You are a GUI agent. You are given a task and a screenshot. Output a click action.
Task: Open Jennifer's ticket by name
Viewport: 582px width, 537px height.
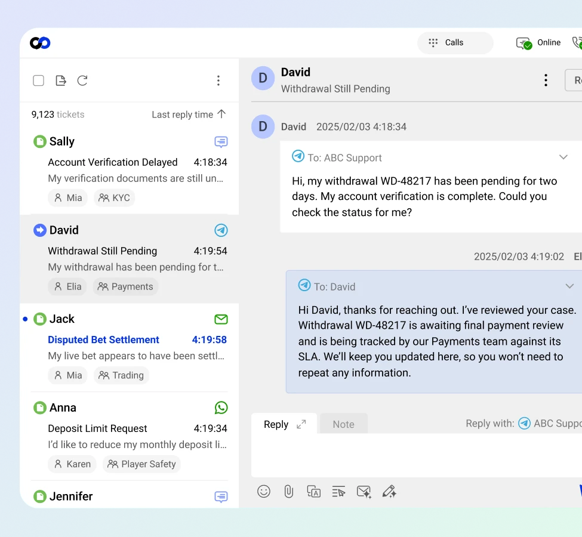point(71,496)
